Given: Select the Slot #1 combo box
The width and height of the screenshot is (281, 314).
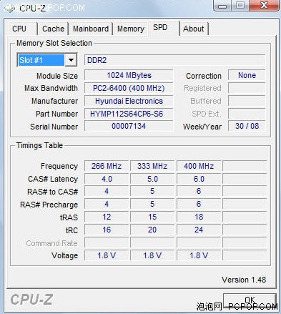Looking at the screenshot, I should [x=47, y=60].
